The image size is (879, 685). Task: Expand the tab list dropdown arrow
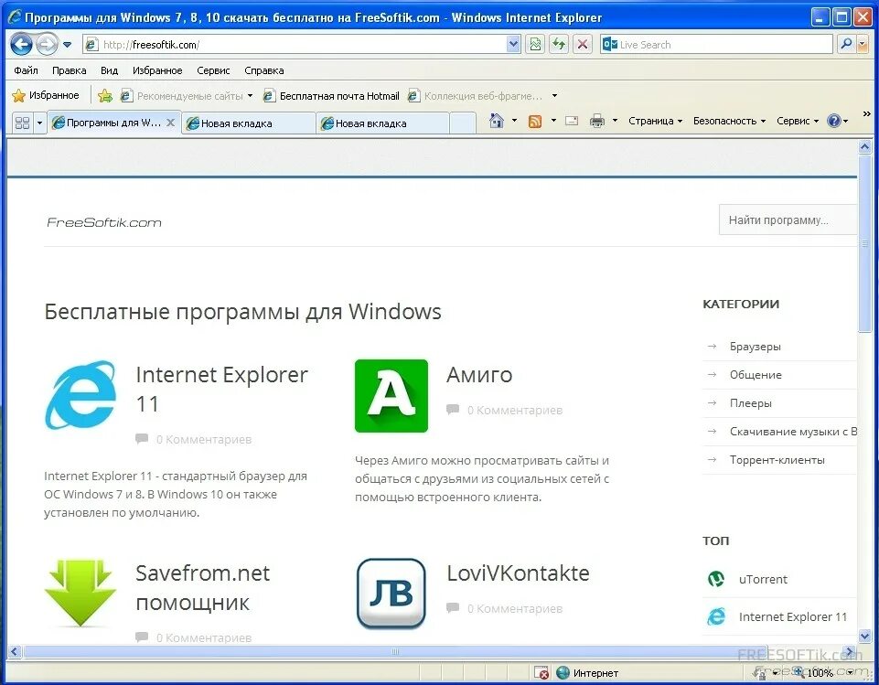click(39, 123)
